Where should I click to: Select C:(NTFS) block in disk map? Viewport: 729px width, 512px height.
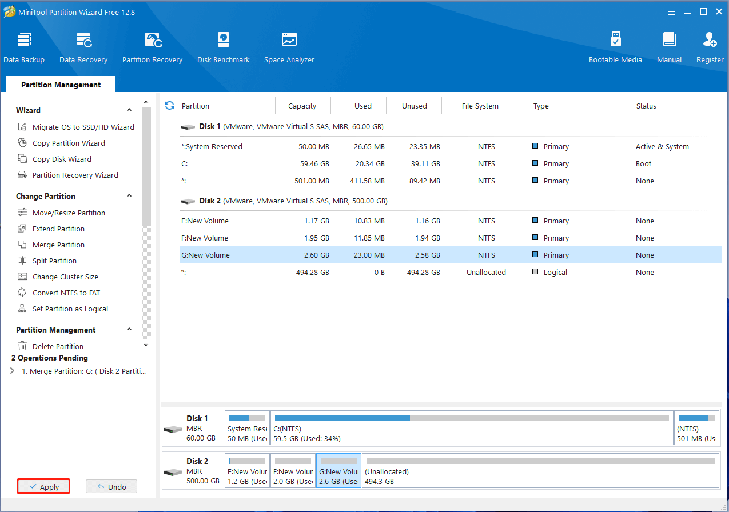pyautogui.click(x=472, y=427)
